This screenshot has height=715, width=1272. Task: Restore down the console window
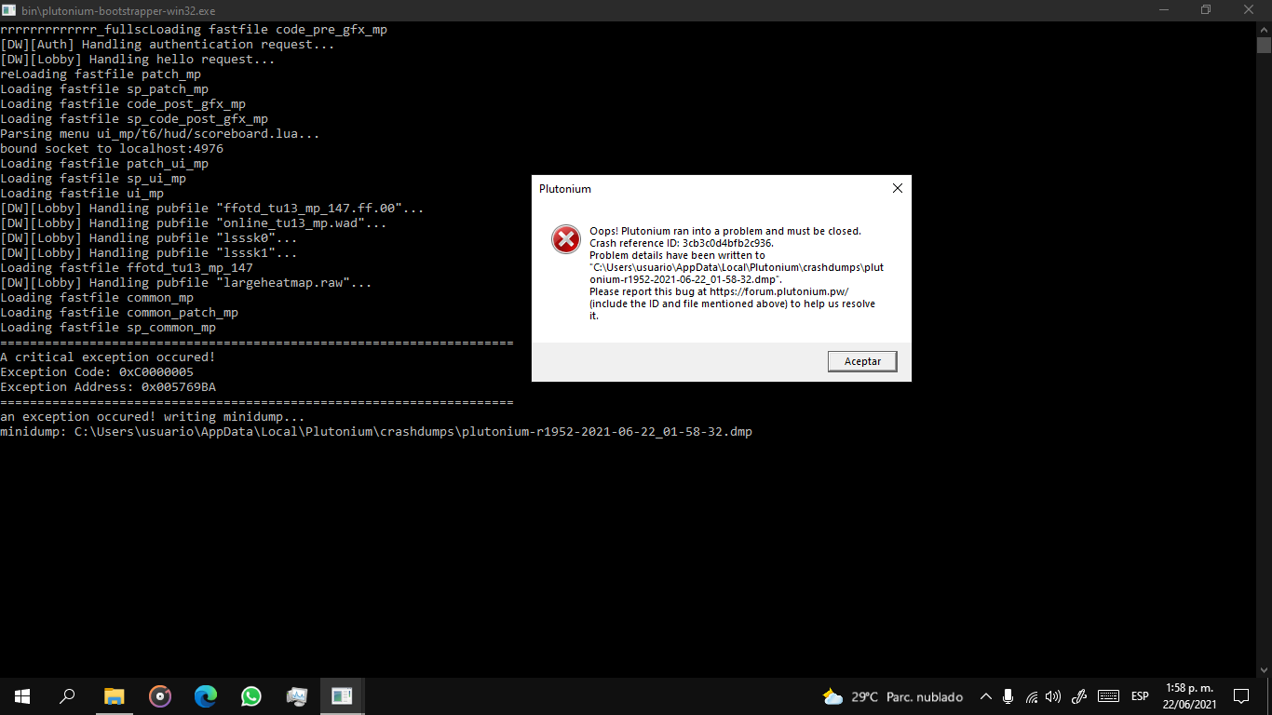(x=1206, y=10)
